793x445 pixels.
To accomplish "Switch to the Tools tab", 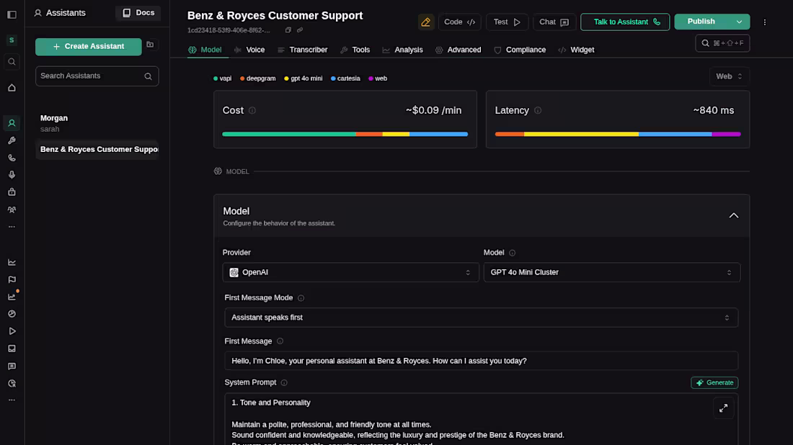I will 355,50.
